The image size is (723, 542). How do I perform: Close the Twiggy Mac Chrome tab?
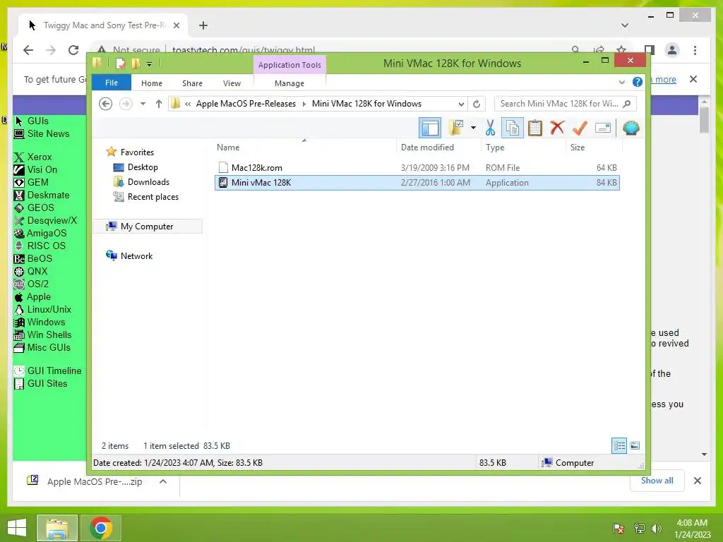point(176,25)
